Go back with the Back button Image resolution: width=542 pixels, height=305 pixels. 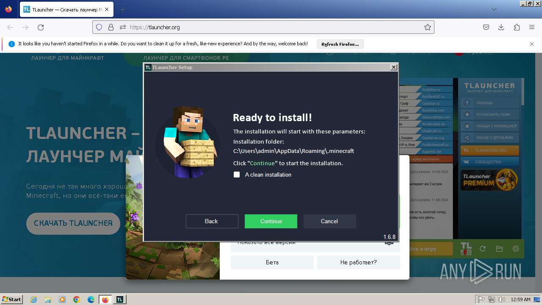[212, 221]
